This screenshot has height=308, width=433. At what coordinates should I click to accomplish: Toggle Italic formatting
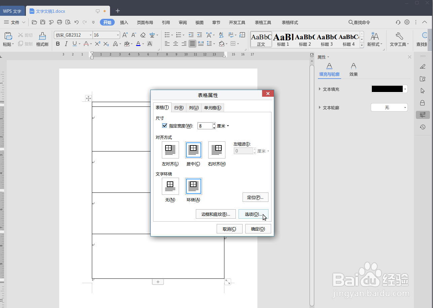click(x=66, y=44)
